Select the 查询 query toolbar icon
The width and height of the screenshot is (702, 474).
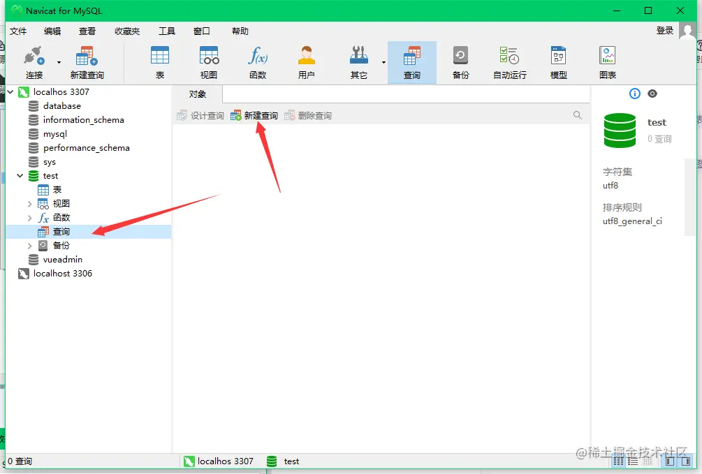[x=412, y=62]
